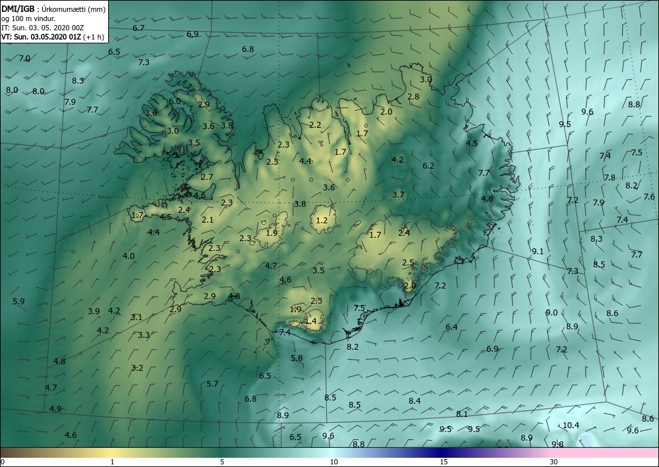659x467 pixels.
Task: Select the '2.2' value in north Iceland
Action: click(x=315, y=125)
